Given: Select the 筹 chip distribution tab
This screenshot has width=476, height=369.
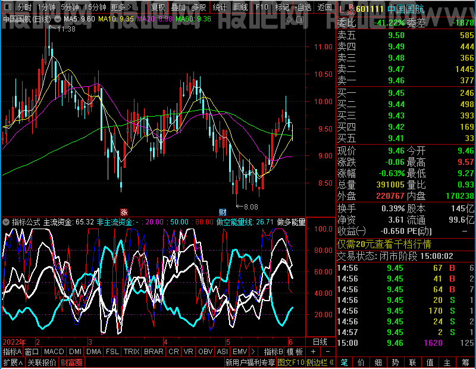Looking at the screenshot, I should [465, 362].
